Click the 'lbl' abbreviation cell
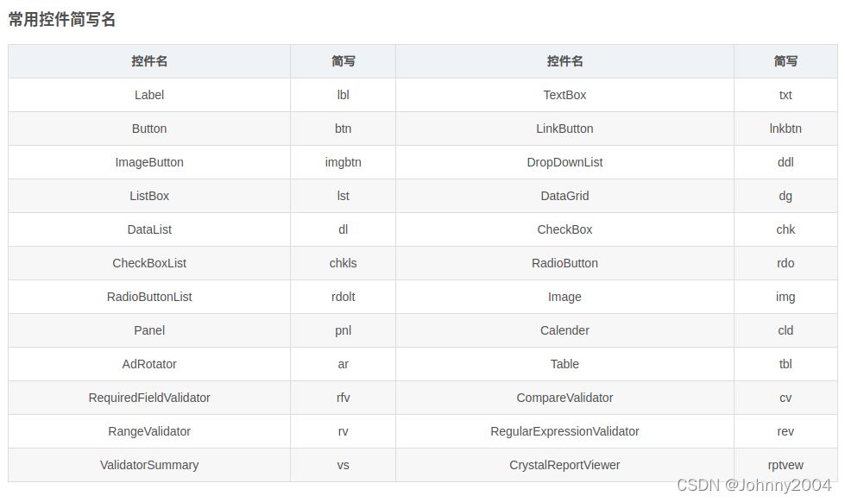The height and width of the screenshot is (502, 845). [343, 95]
